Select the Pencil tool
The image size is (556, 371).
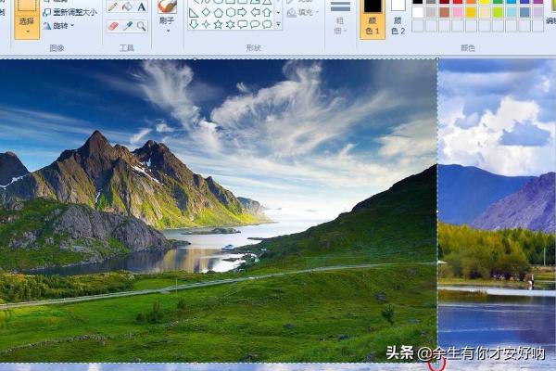(112, 6)
